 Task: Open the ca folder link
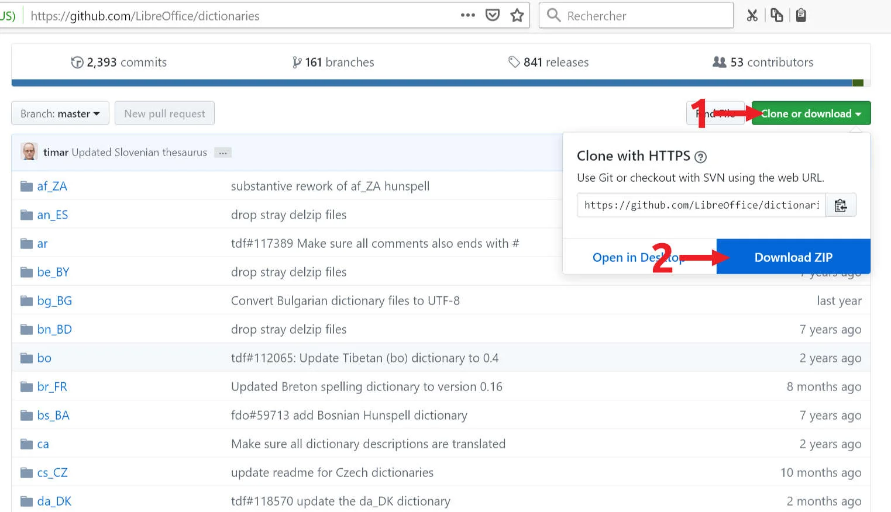coord(43,444)
